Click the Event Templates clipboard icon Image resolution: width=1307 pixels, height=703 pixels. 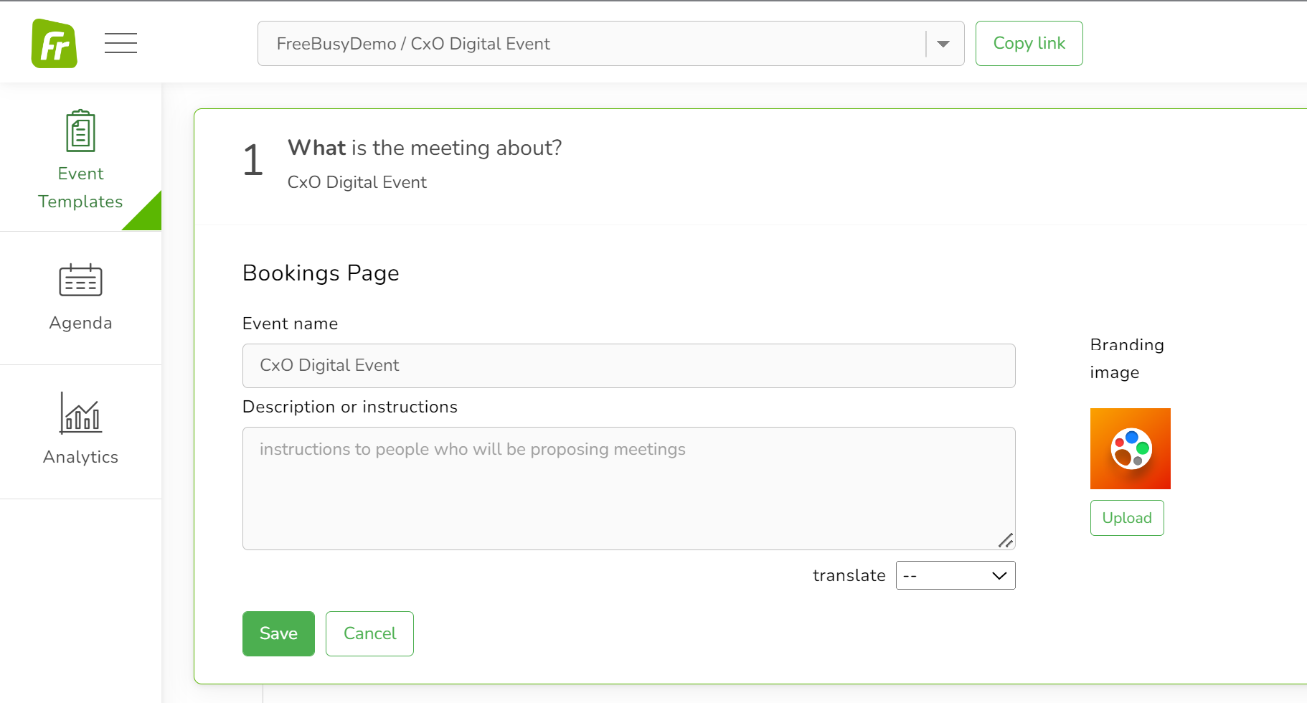80,131
